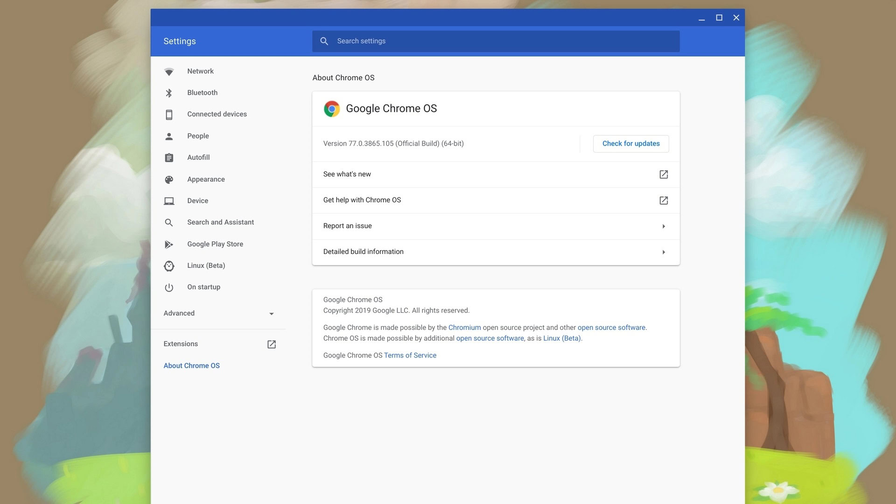This screenshot has height=504, width=896.
Task: Click the Appearance palette icon
Action: [x=169, y=180]
